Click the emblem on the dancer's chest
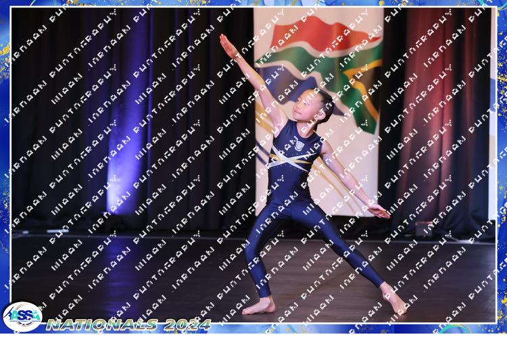 click(x=299, y=145)
